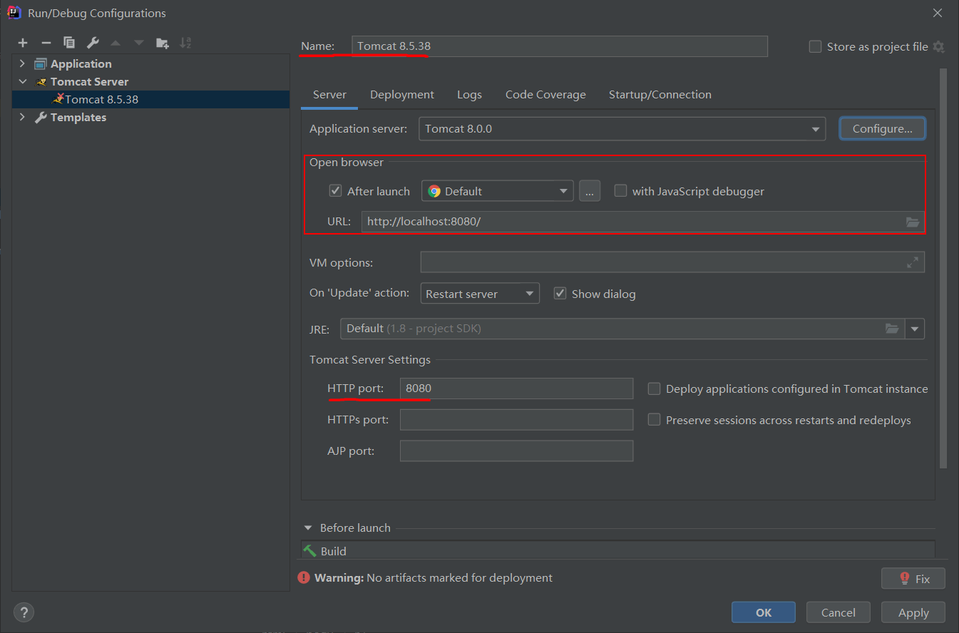Image resolution: width=959 pixels, height=633 pixels.
Task: Click the Configure... button
Action: click(x=883, y=129)
